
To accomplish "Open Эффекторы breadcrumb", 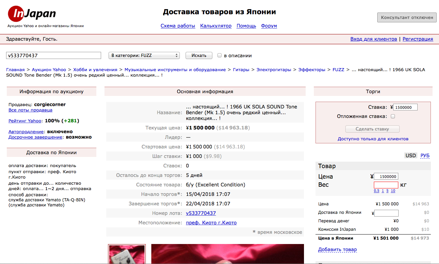I will coord(312,69).
